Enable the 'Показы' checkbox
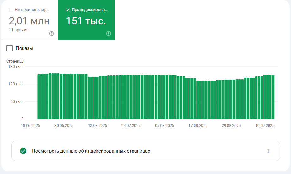The width and height of the screenshot is (291, 174). point(9,48)
